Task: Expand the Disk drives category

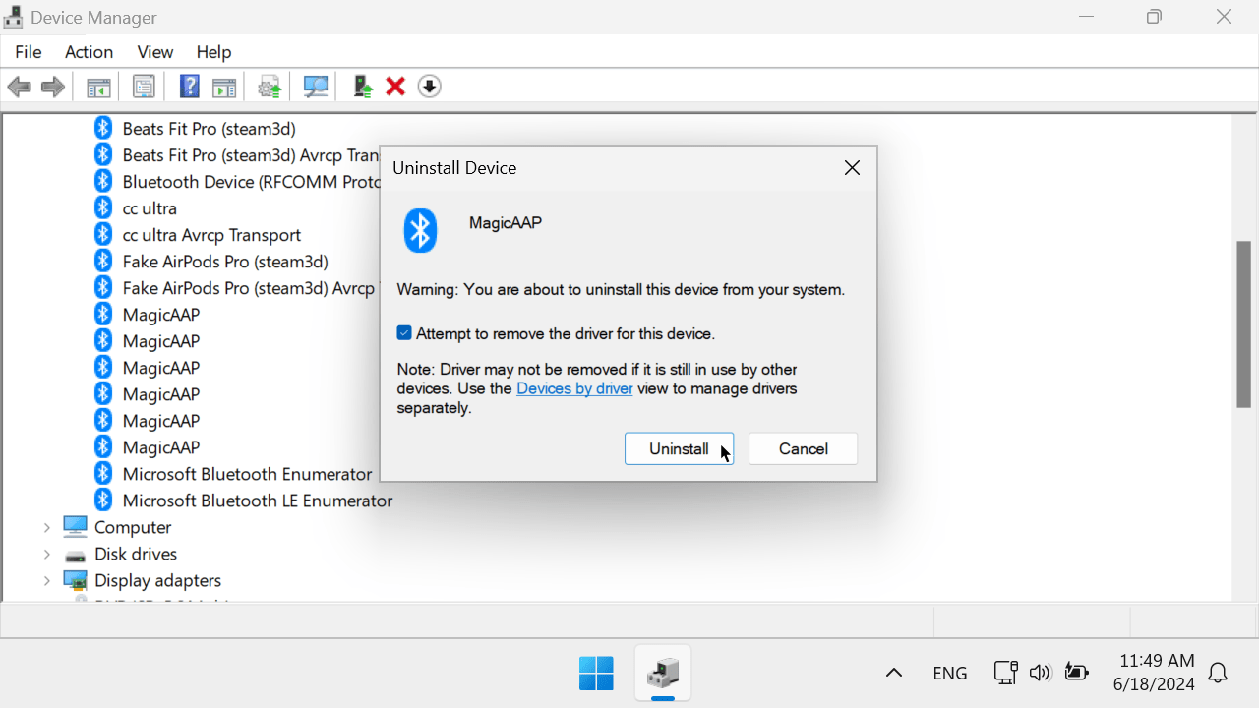Action: (x=46, y=555)
